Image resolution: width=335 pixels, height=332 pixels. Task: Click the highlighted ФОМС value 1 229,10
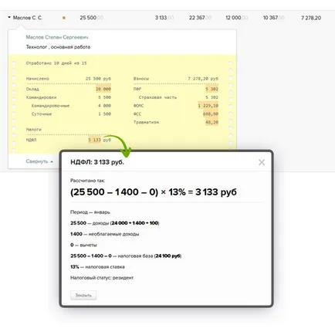pyautogui.click(x=208, y=106)
